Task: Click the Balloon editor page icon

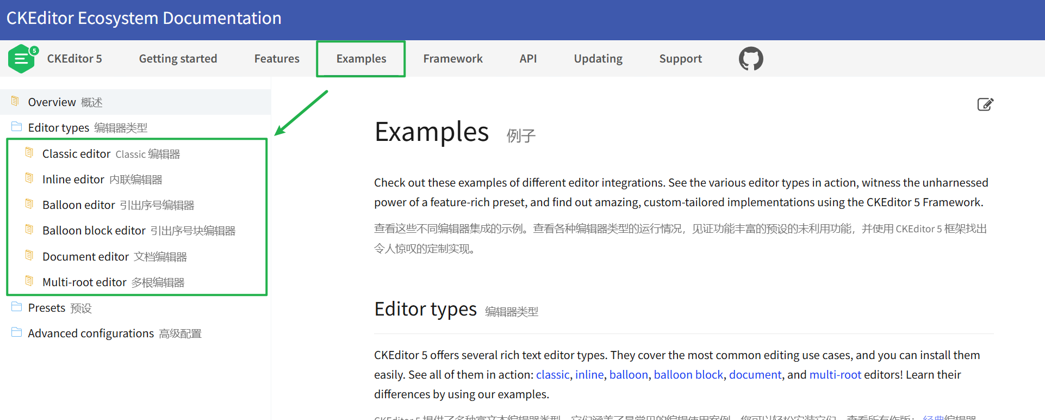Action: (x=29, y=204)
